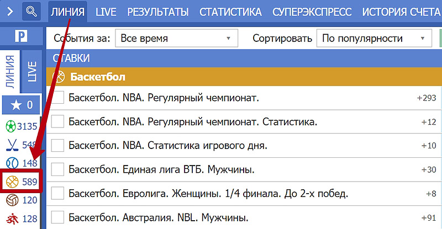The height and width of the screenshot is (229, 442).
Task: Check NBA Регулярный чемпионат. Статистика. box
Action: point(57,121)
